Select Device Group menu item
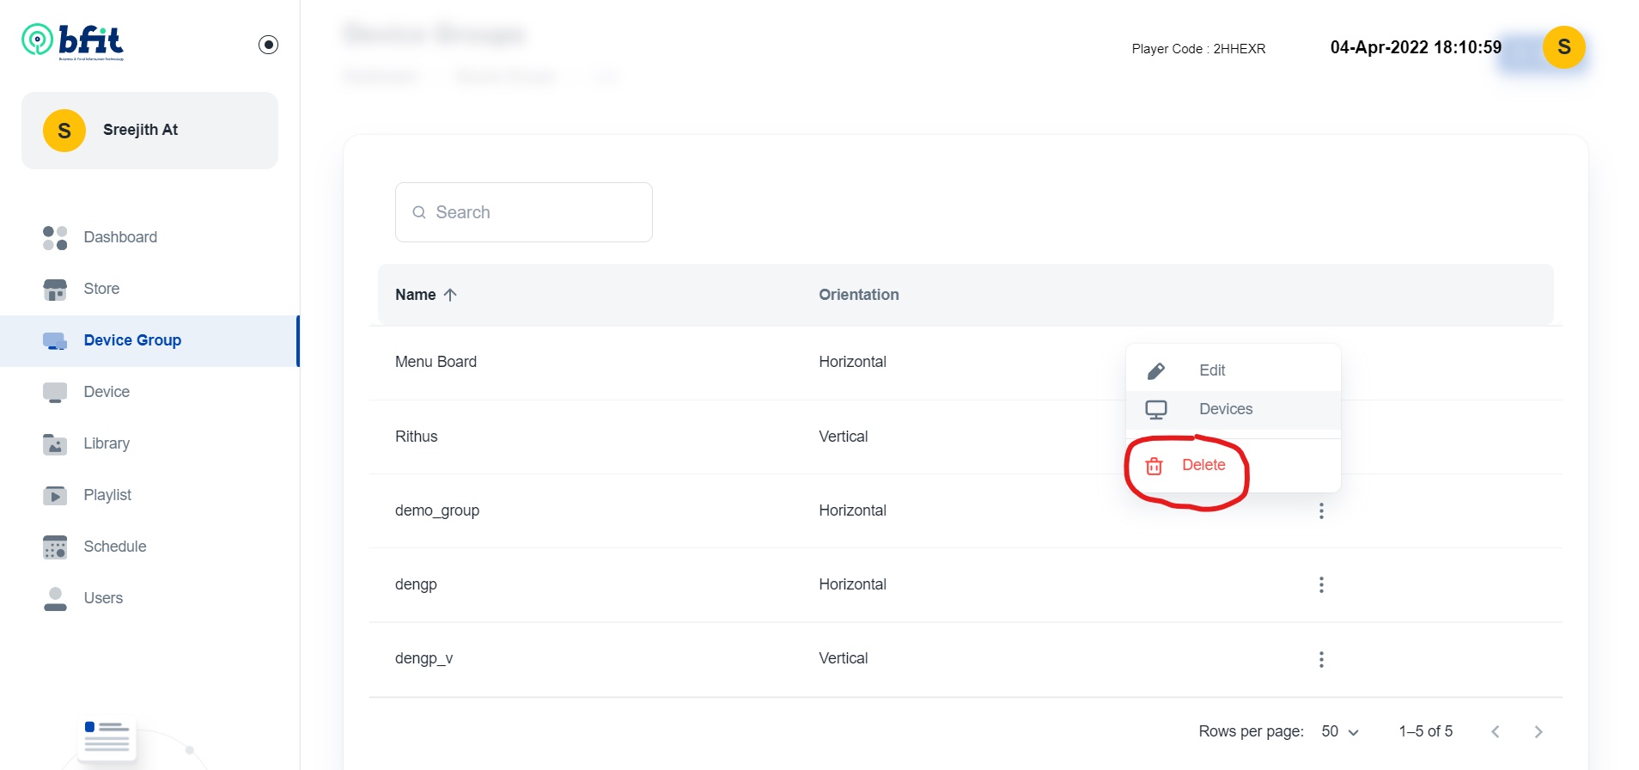The height and width of the screenshot is (770, 1639). point(149,340)
